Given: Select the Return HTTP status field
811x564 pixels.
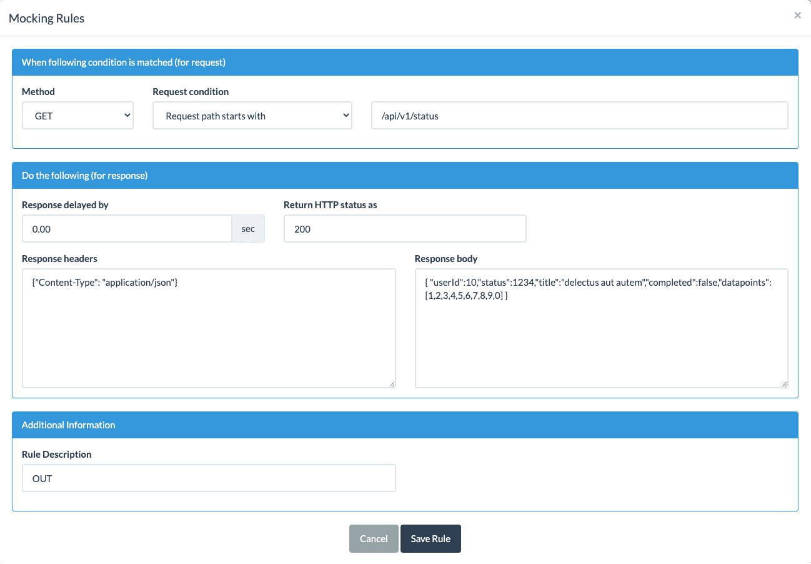Looking at the screenshot, I should (404, 229).
